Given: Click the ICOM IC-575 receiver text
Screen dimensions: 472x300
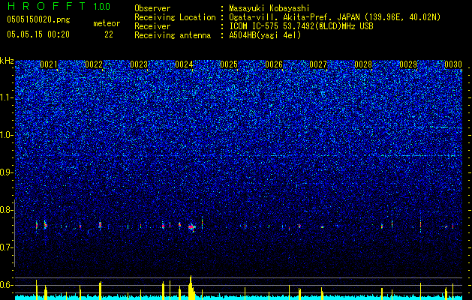Looking at the screenshot, I should [x=301, y=26].
